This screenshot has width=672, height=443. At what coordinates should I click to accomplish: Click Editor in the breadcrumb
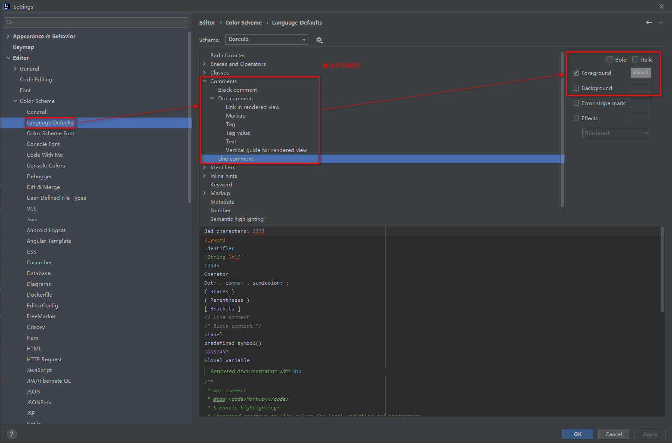(x=207, y=23)
